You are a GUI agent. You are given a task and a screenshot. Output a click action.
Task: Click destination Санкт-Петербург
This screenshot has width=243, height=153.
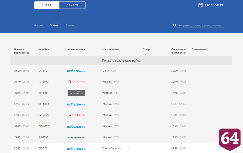click(113, 148)
